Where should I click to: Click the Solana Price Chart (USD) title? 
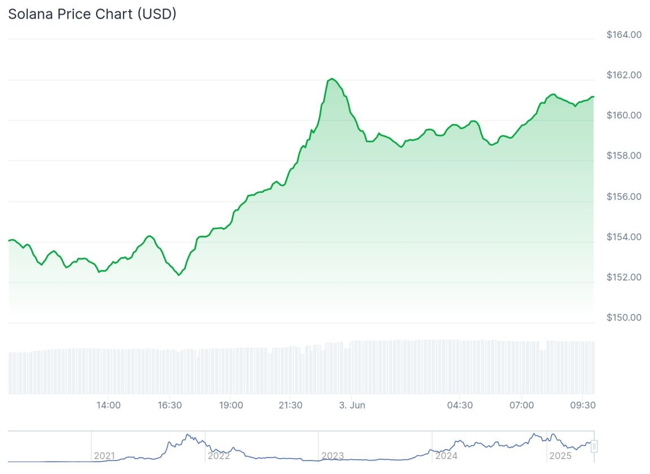pos(92,14)
